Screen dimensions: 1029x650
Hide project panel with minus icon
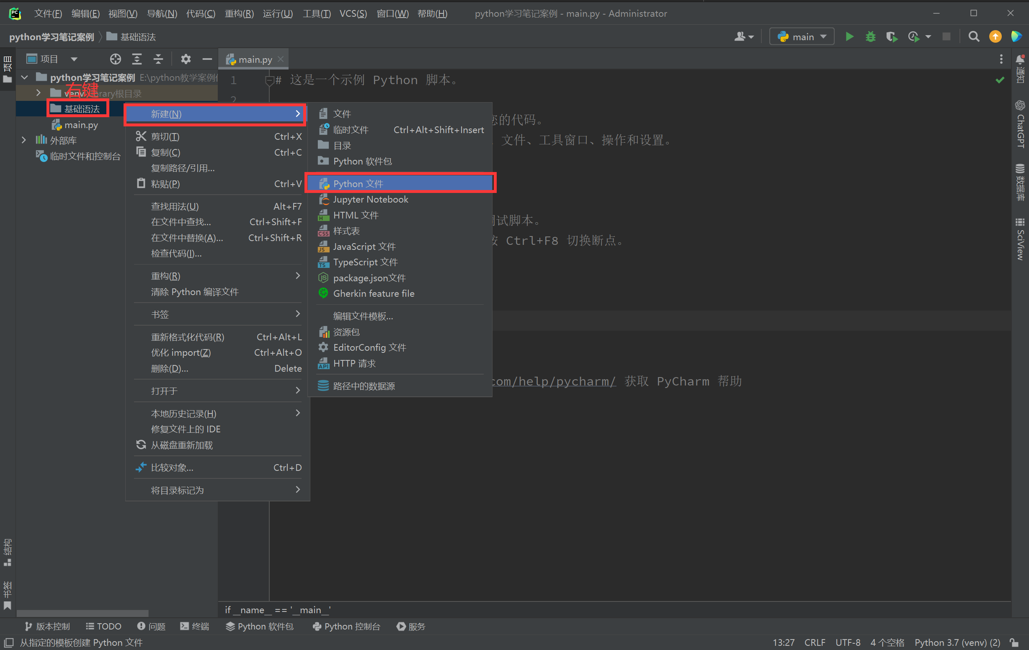click(x=207, y=59)
